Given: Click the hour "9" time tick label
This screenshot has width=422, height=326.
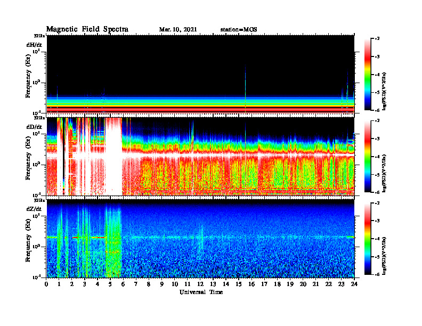Looking at the screenshot, I should pos(162,284).
